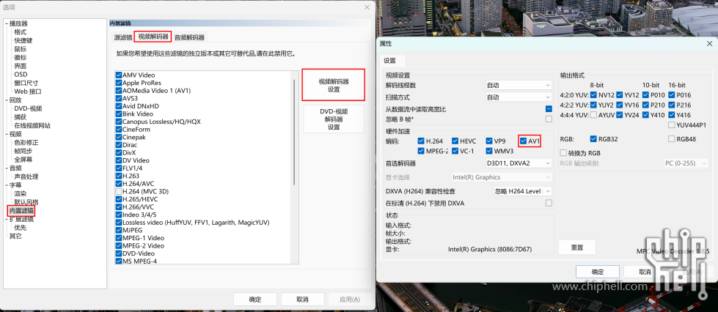The width and height of the screenshot is (718, 312).
Task: Toggle HEVC hardware acceleration checkbox
Action: pos(455,141)
